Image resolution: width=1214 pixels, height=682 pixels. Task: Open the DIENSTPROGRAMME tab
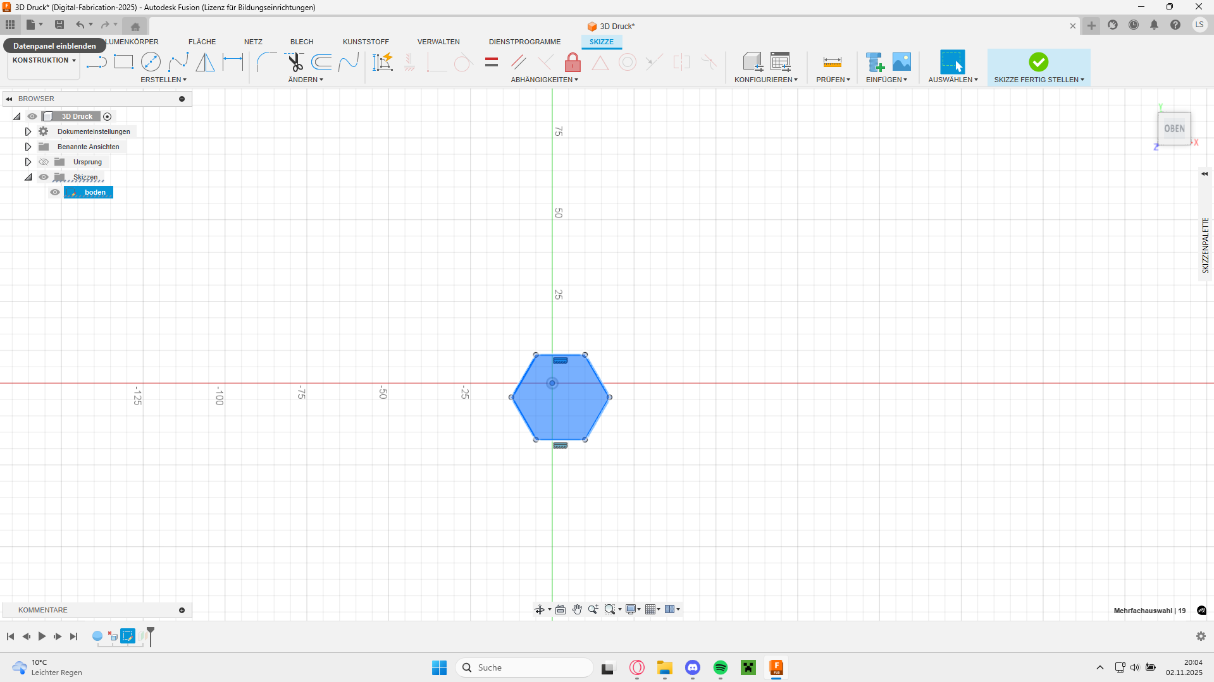click(x=524, y=42)
